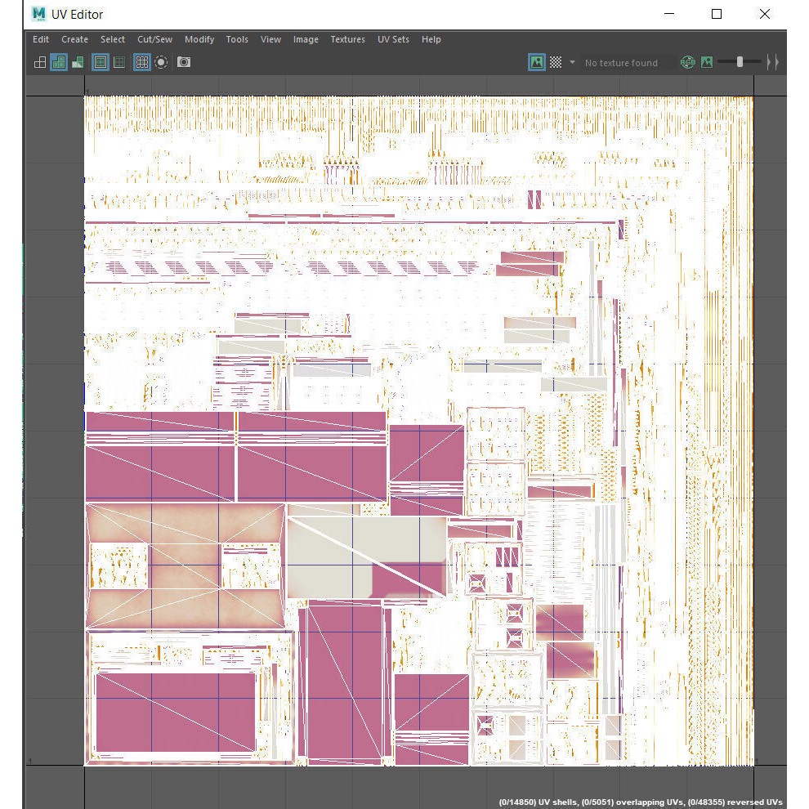
Task: Toggle texture borders display
Action: (101, 62)
